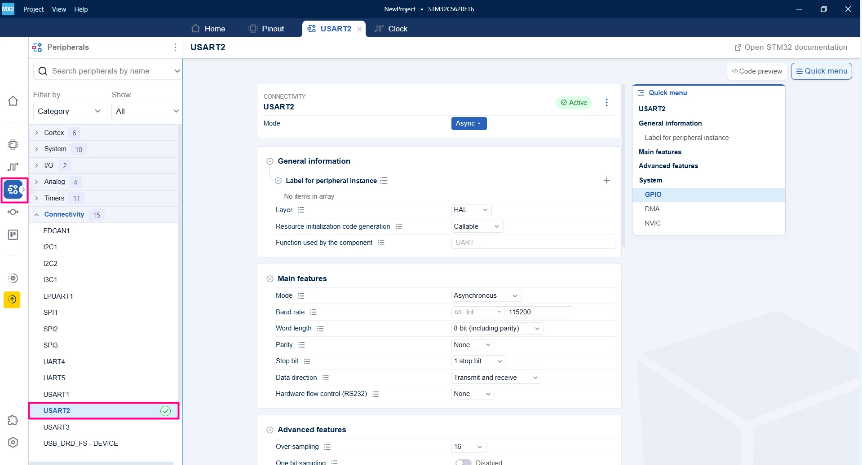
Task: Click the Quick menu button
Action: 821,71
